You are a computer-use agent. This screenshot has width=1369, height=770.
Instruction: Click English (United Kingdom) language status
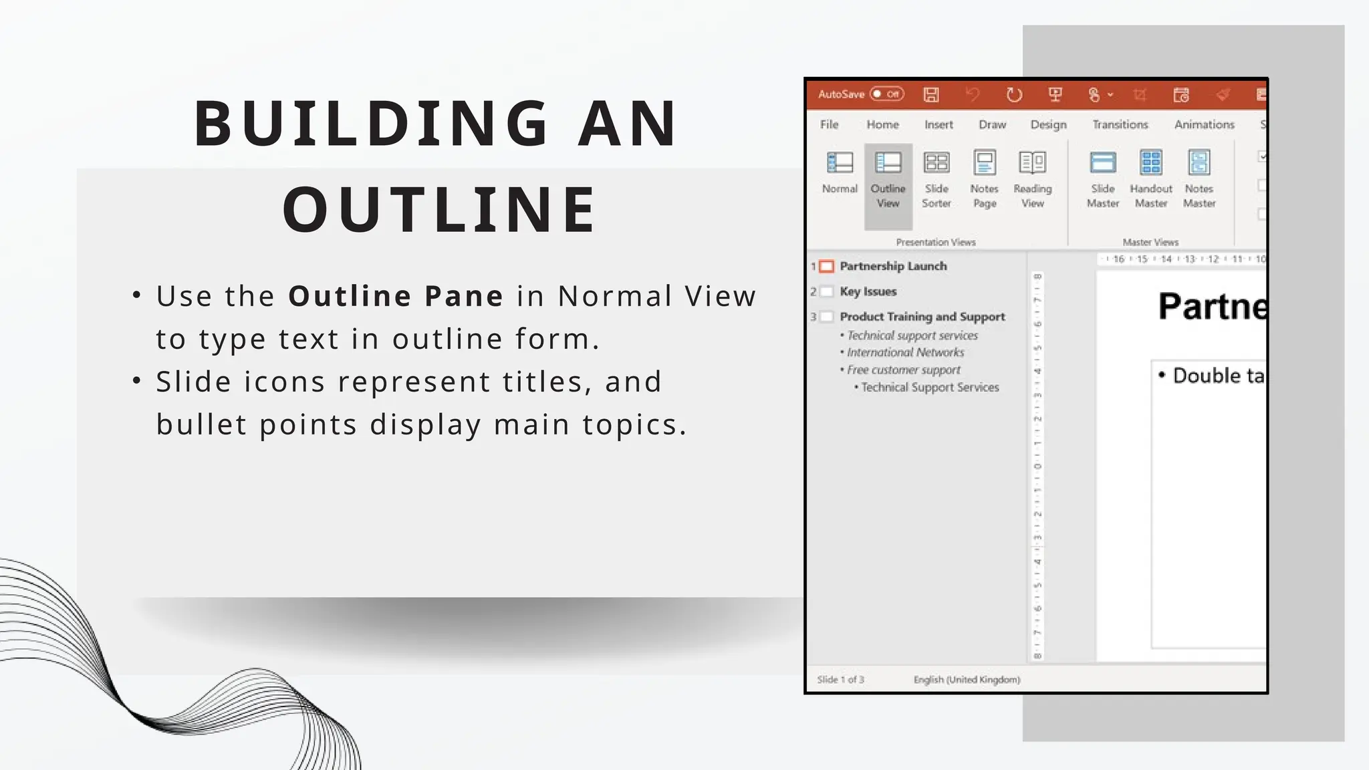(x=967, y=680)
